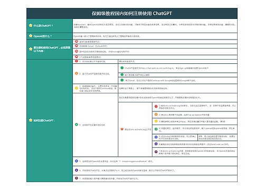Click the star beside 如何注册ChatGPT：

(31, 120)
